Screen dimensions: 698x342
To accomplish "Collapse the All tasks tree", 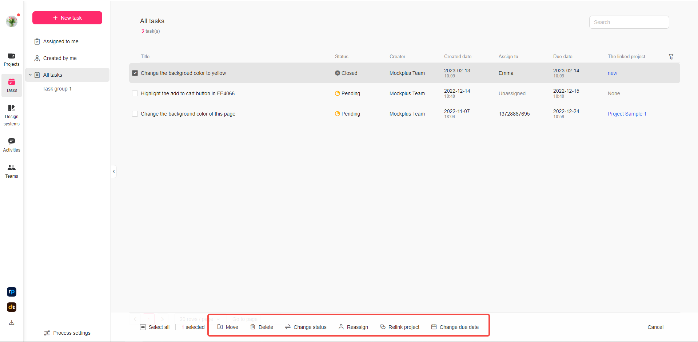I will [30, 75].
